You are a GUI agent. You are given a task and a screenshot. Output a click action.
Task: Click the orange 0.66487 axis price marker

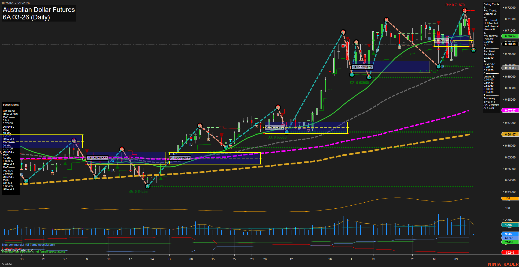[509, 134]
